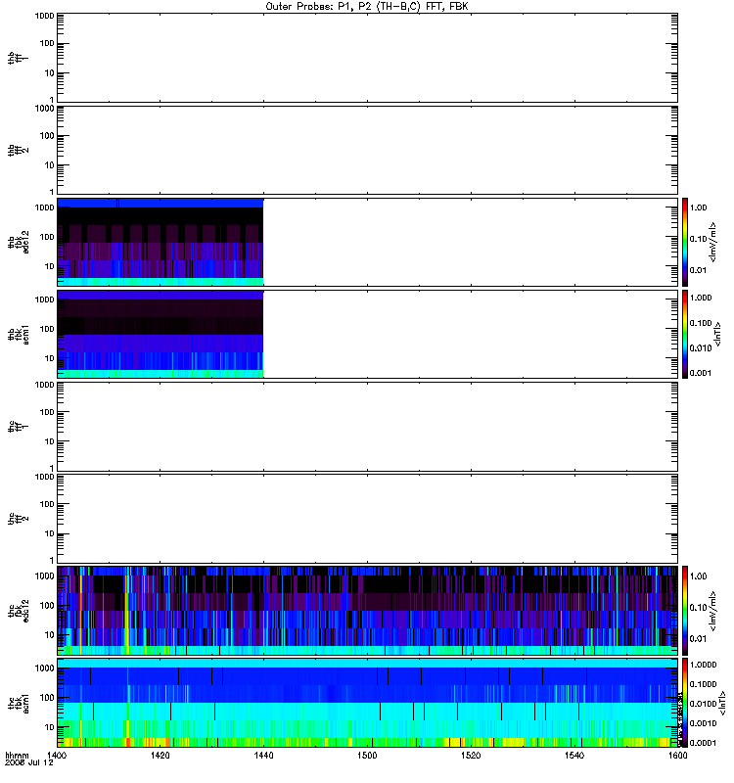Click the thc fbk edc12 spectrogram
The image size is (734, 783).
367,610
